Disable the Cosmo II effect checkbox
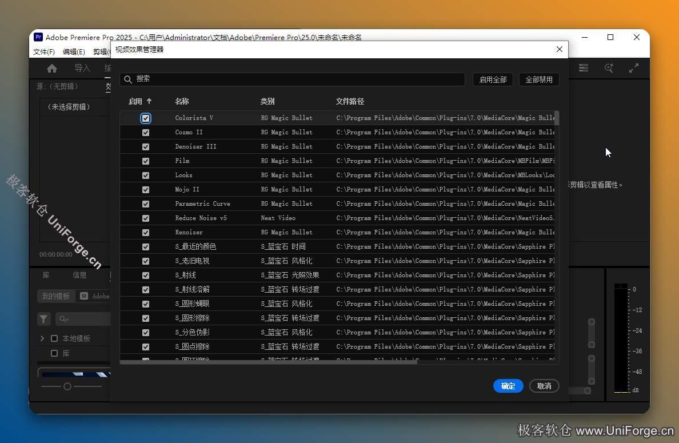This screenshot has width=679, height=443. pos(146,133)
